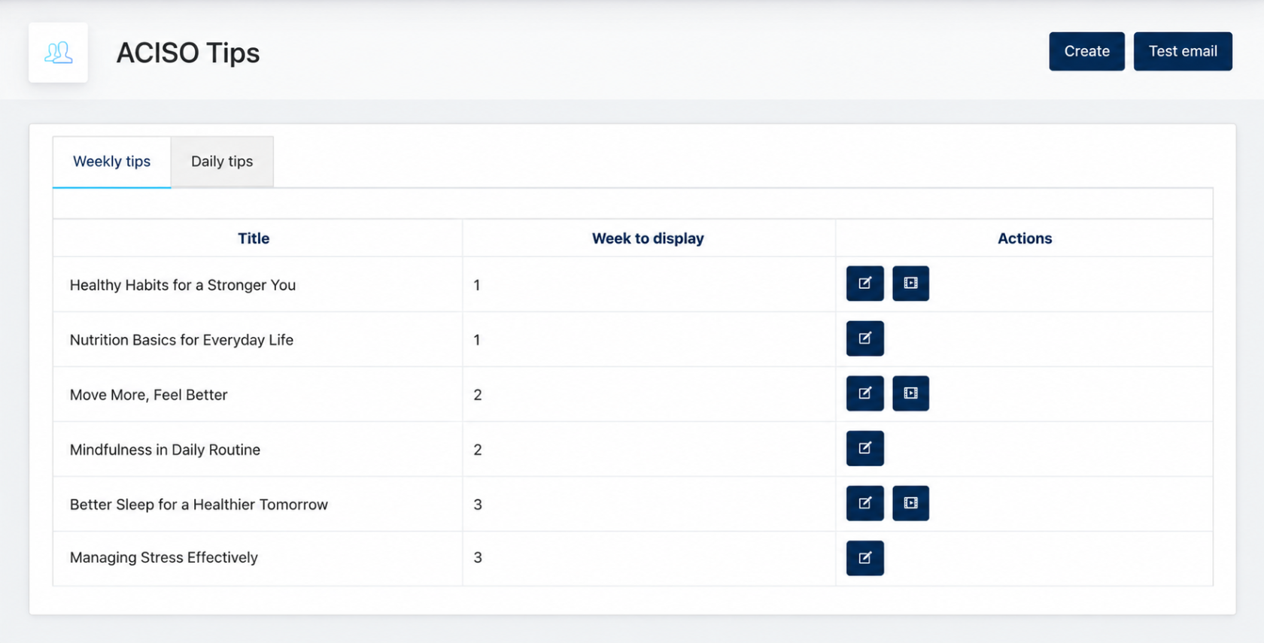
Task: Send a Test email
Action: 1183,51
